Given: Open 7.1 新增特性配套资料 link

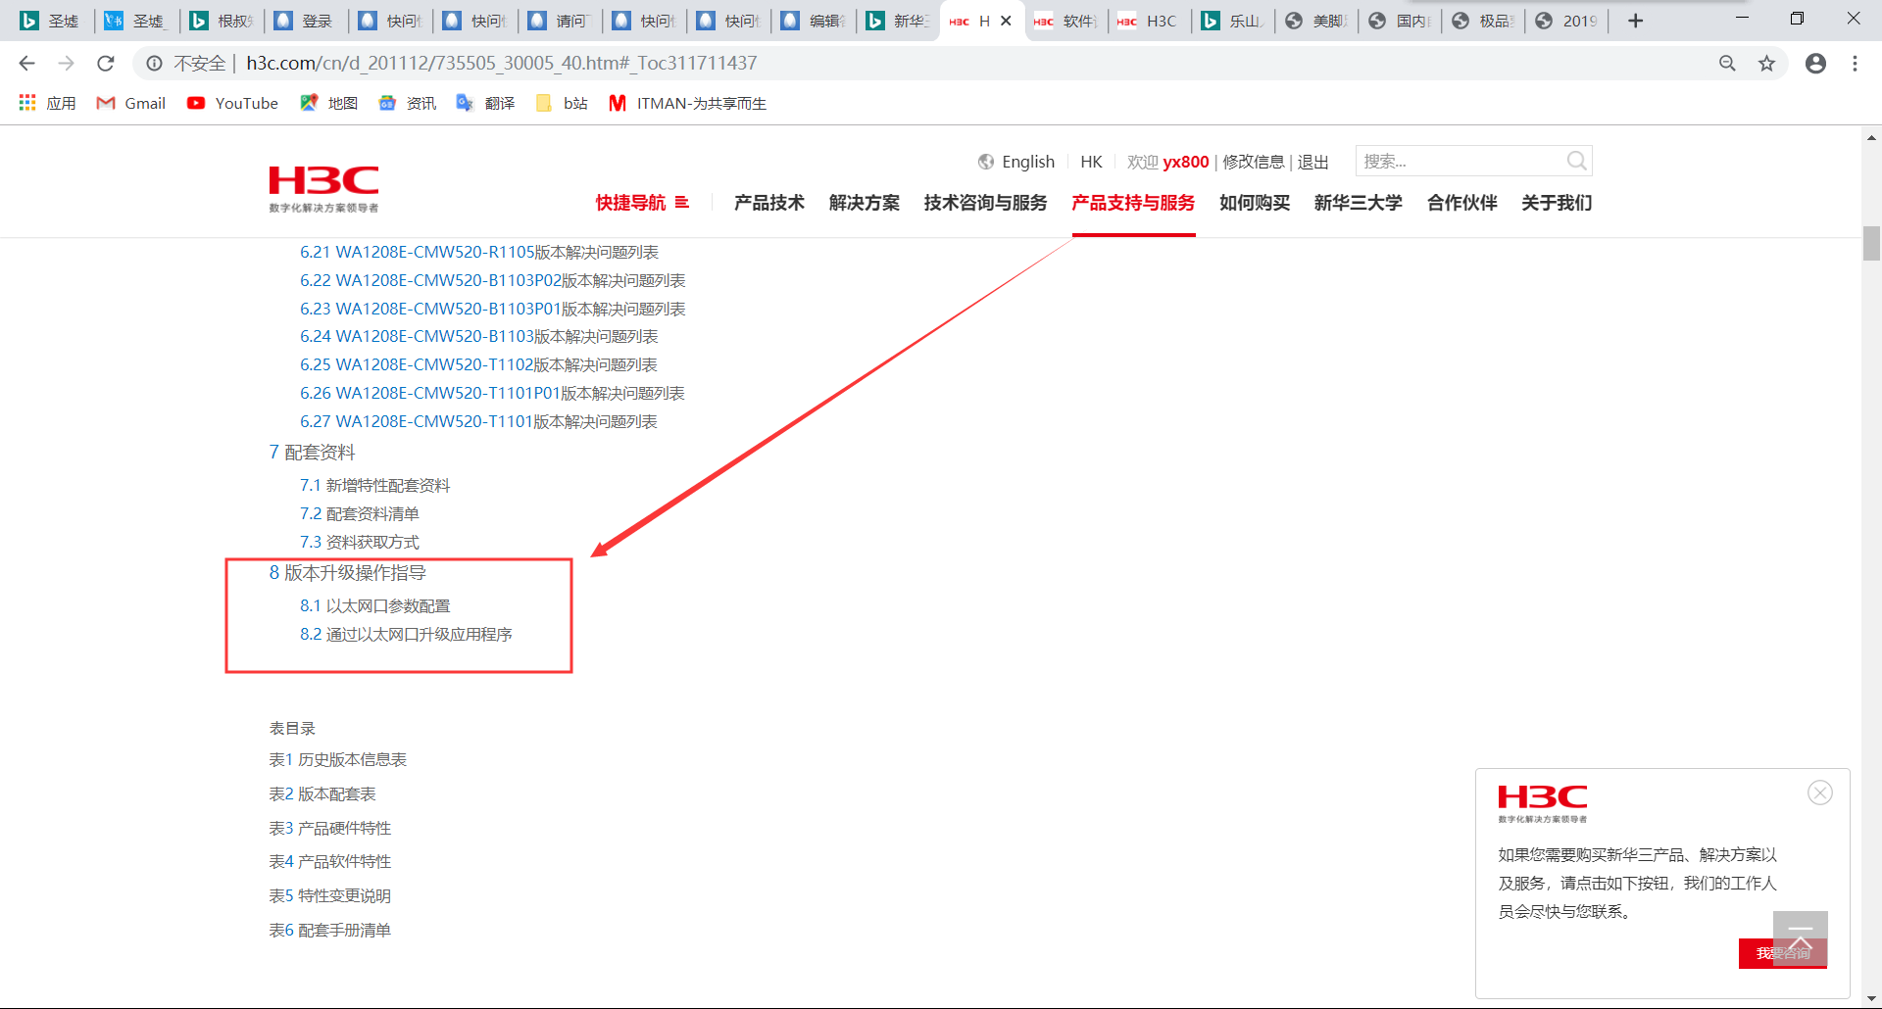Looking at the screenshot, I should click(x=375, y=486).
